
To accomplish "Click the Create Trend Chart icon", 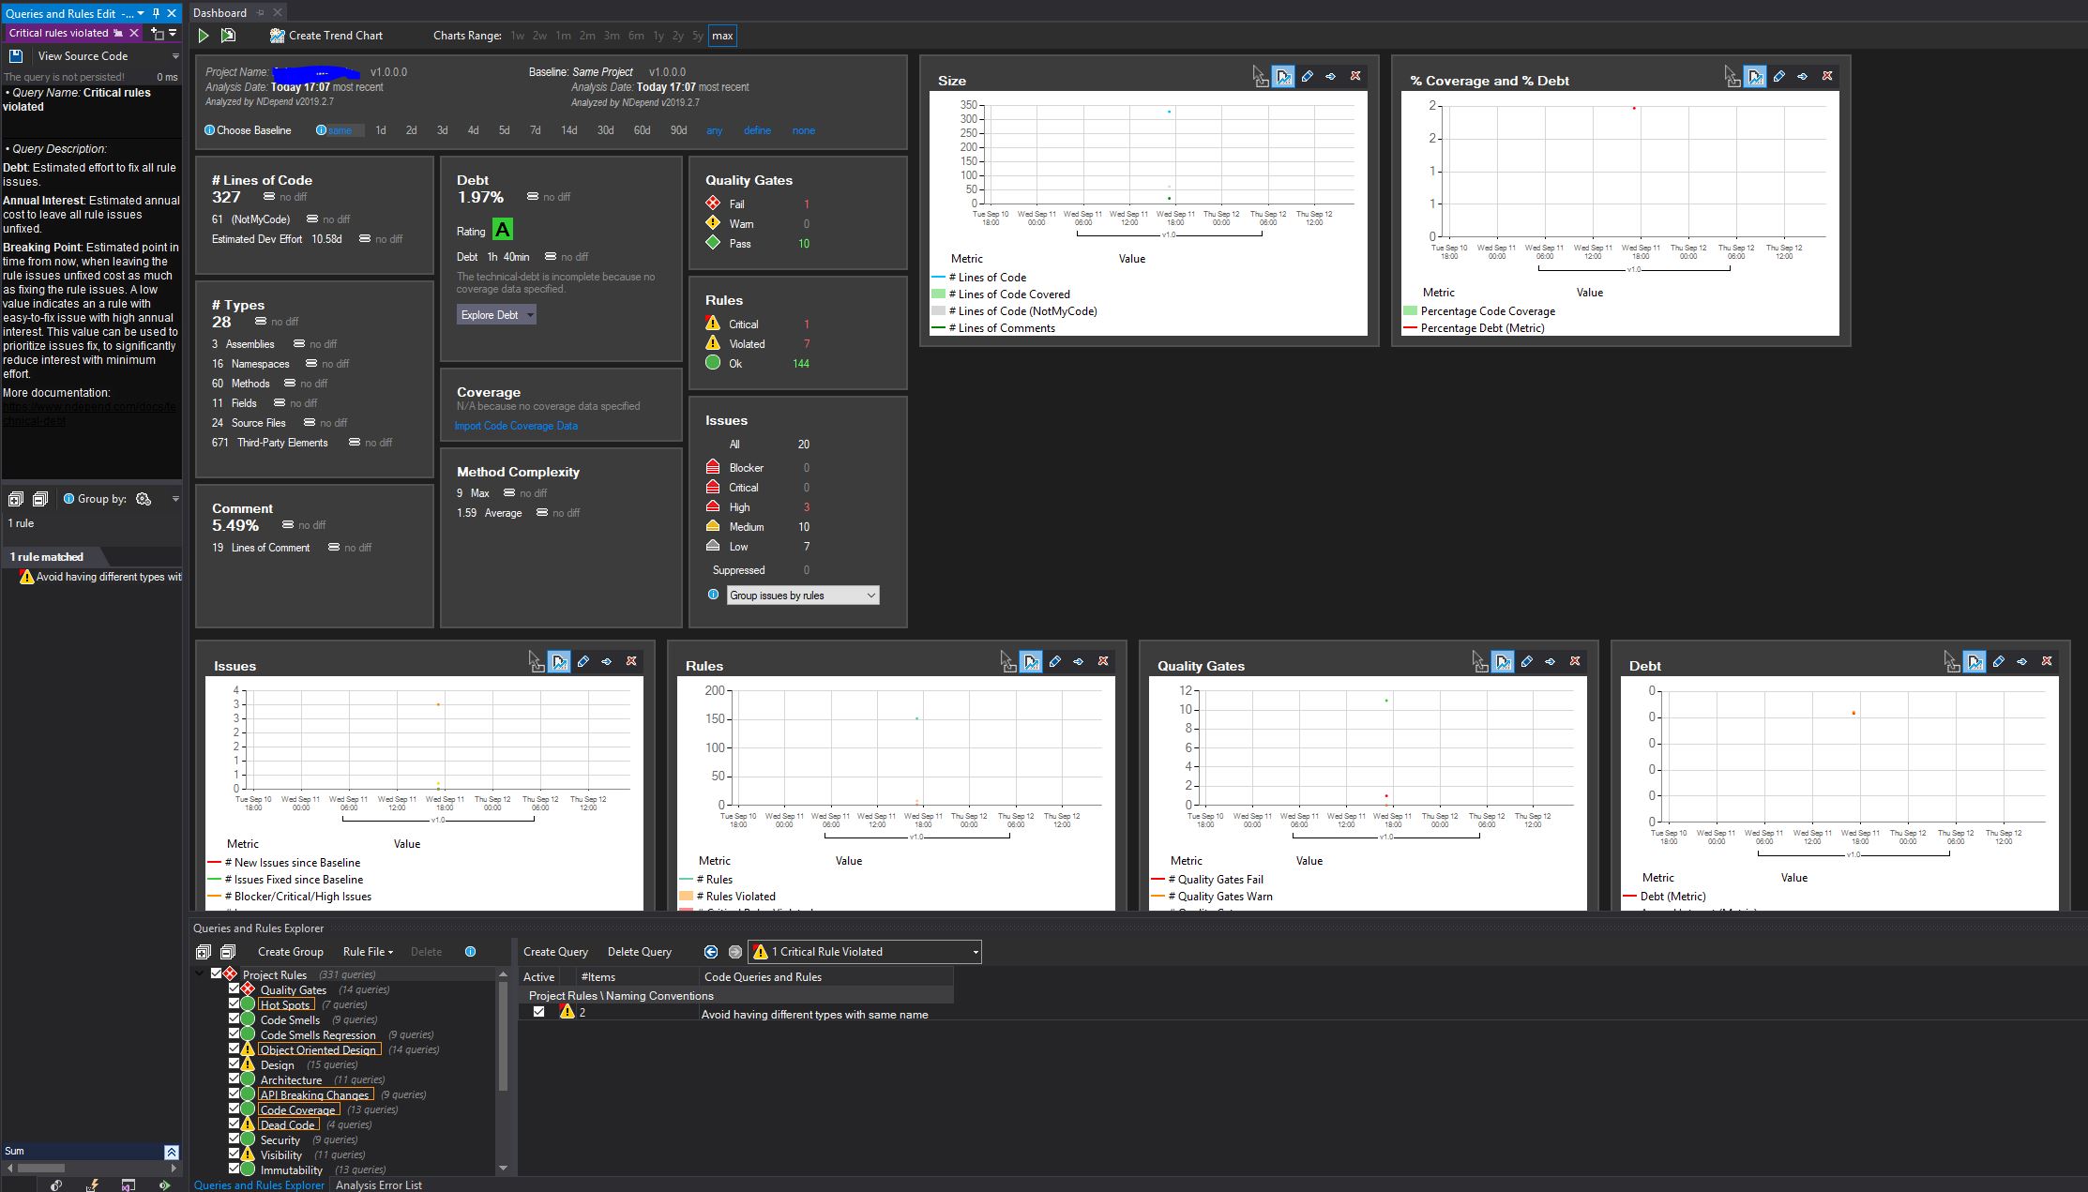I will pyautogui.click(x=277, y=35).
